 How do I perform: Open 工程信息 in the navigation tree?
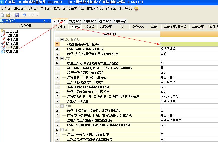[x=12, y=31]
